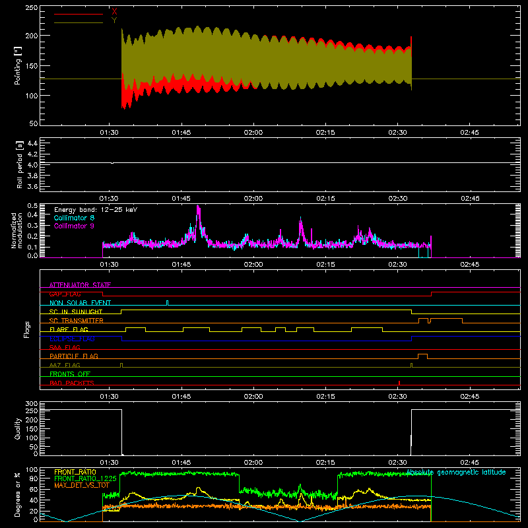This screenshot has width=528, height=528.
Task: Click the NON_SOLAR_EVENT pulse near 01:42
Action: pos(168,303)
